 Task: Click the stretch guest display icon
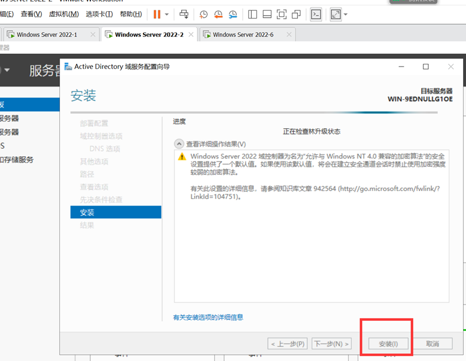[335, 14]
